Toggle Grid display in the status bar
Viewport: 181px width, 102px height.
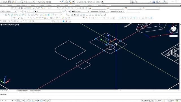click(x=18, y=101)
